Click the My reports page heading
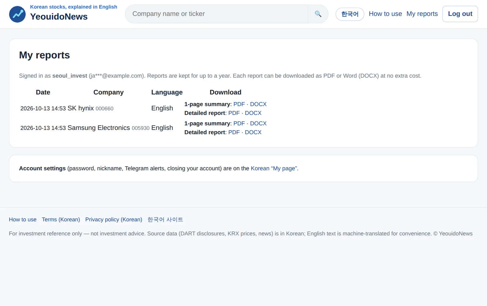This screenshot has width=487, height=306. coord(44,55)
